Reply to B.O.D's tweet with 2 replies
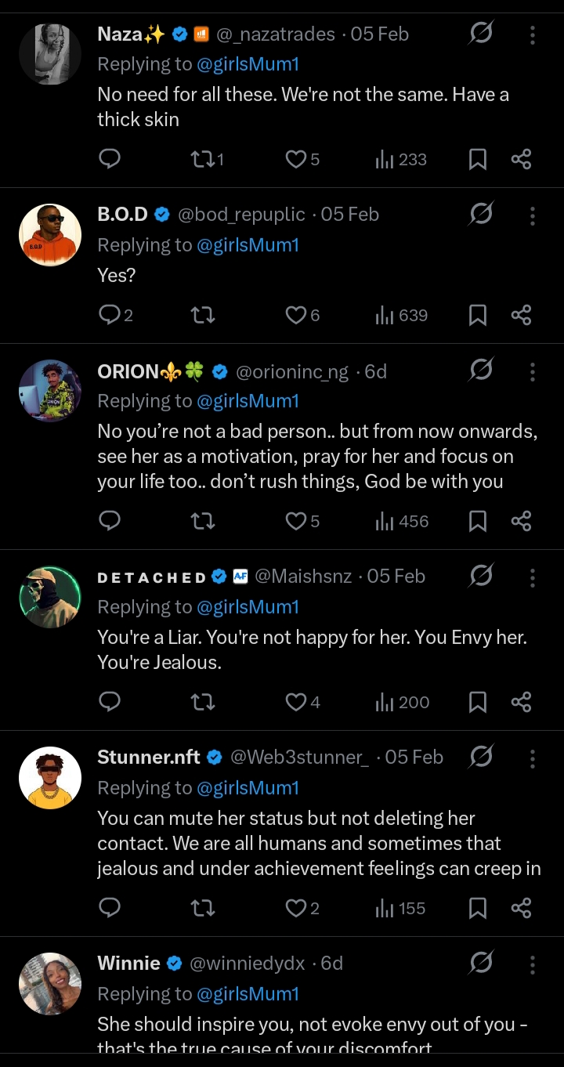 tap(110, 315)
